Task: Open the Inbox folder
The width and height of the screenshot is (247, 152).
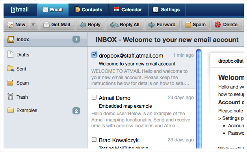Action: [45, 39]
